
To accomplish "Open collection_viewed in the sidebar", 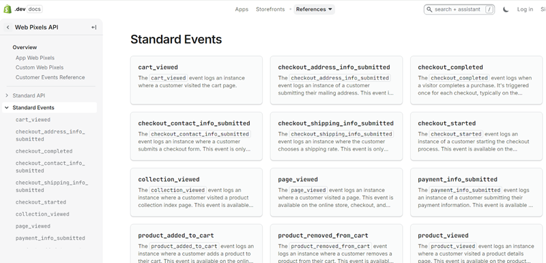I will (42, 214).
